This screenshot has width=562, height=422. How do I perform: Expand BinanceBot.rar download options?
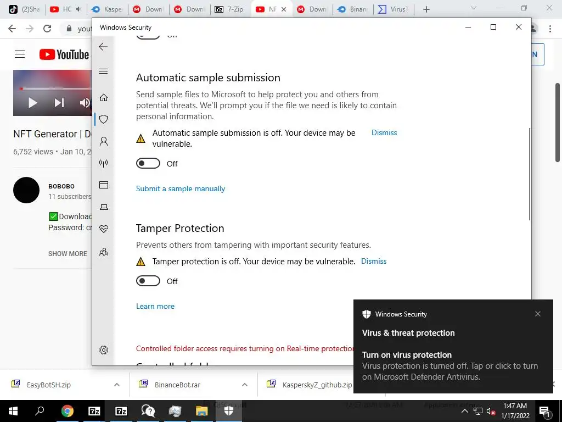coord(245,385)
